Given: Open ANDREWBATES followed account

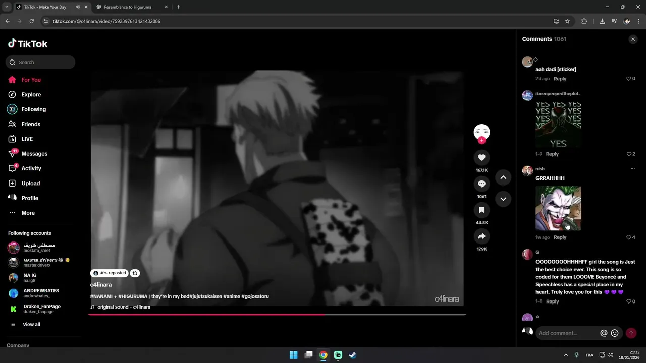Looking at the screenshot, I should (40, 293).
